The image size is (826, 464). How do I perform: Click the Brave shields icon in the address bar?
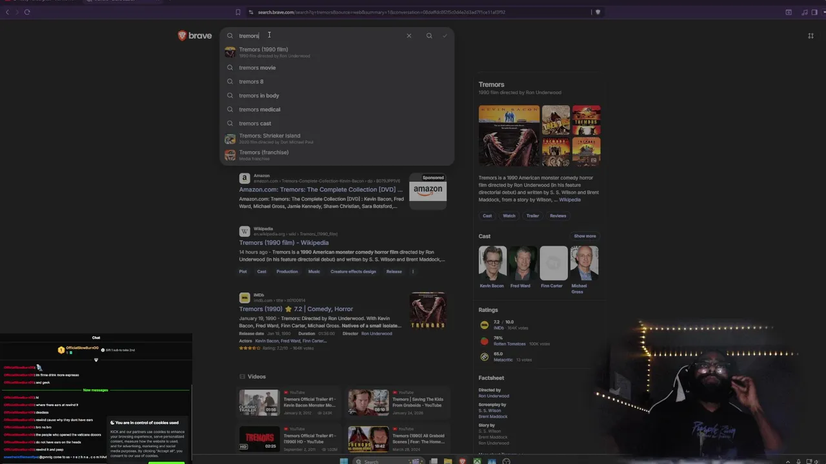tap(598, 12)
